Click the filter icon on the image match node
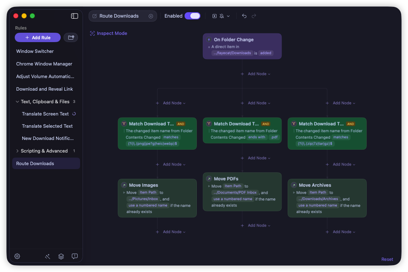The height and width of the screenshot is (272, 408). [x=124, y=124]
